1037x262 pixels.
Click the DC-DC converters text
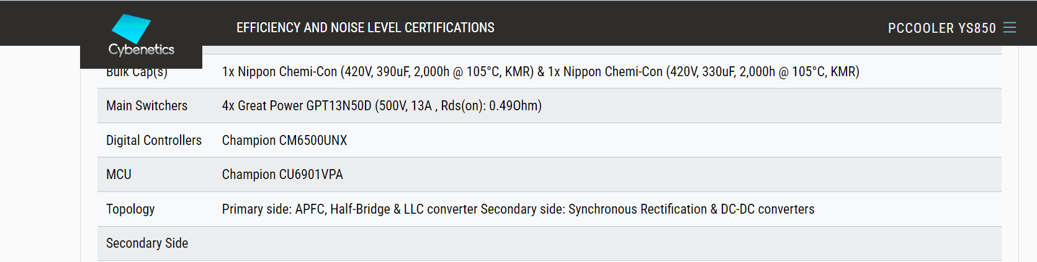pyautogui.click(x=767, y=209)
